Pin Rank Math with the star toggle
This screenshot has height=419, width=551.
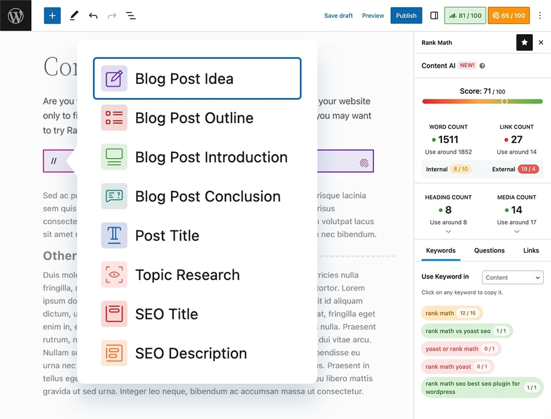tap(524, 42)
